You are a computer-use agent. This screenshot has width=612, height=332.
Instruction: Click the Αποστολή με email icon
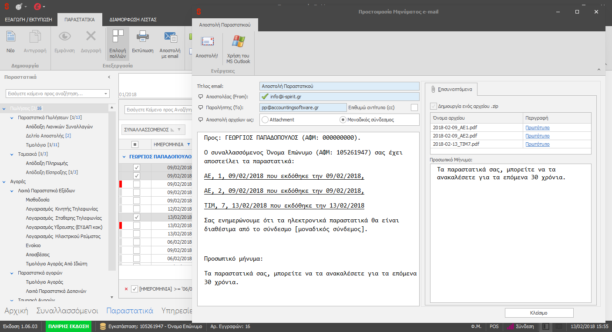(x=170, y=37)
